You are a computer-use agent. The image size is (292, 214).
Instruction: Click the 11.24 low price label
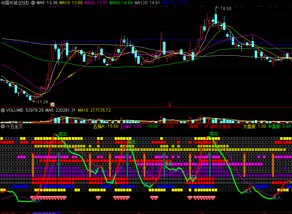(43, 102)
